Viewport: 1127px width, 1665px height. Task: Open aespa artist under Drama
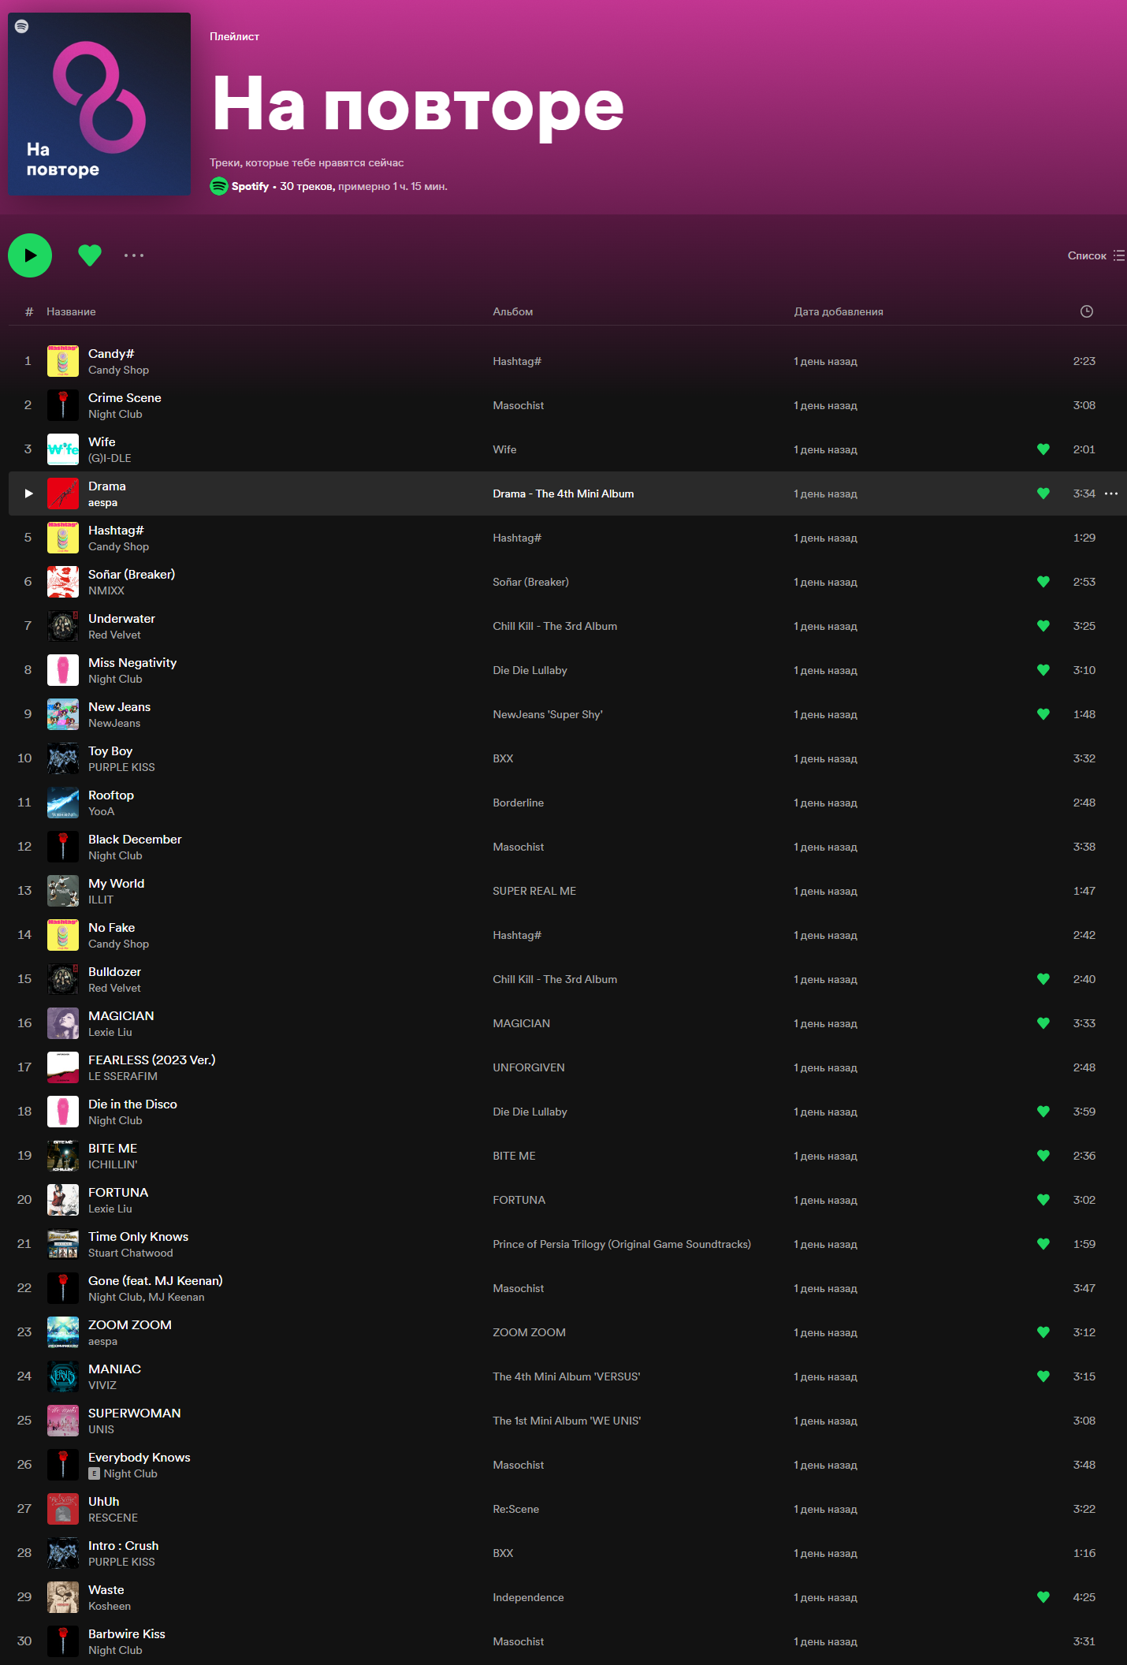102,502
